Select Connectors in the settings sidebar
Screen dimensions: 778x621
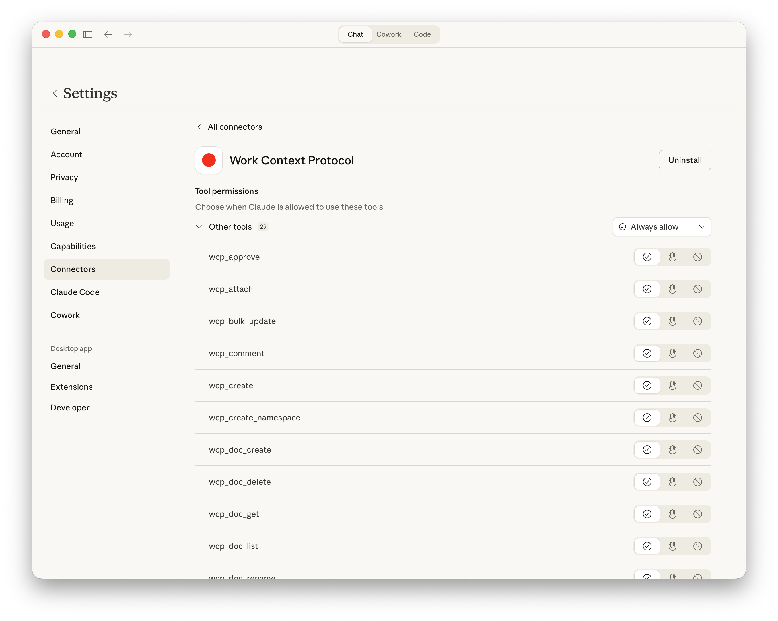[73, 269]
